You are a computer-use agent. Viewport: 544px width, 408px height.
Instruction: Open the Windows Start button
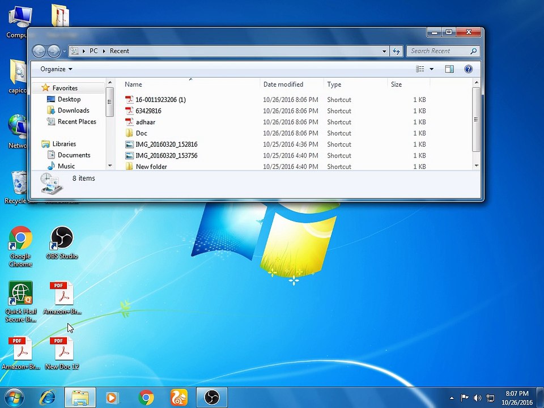click(x=14, y=398)
